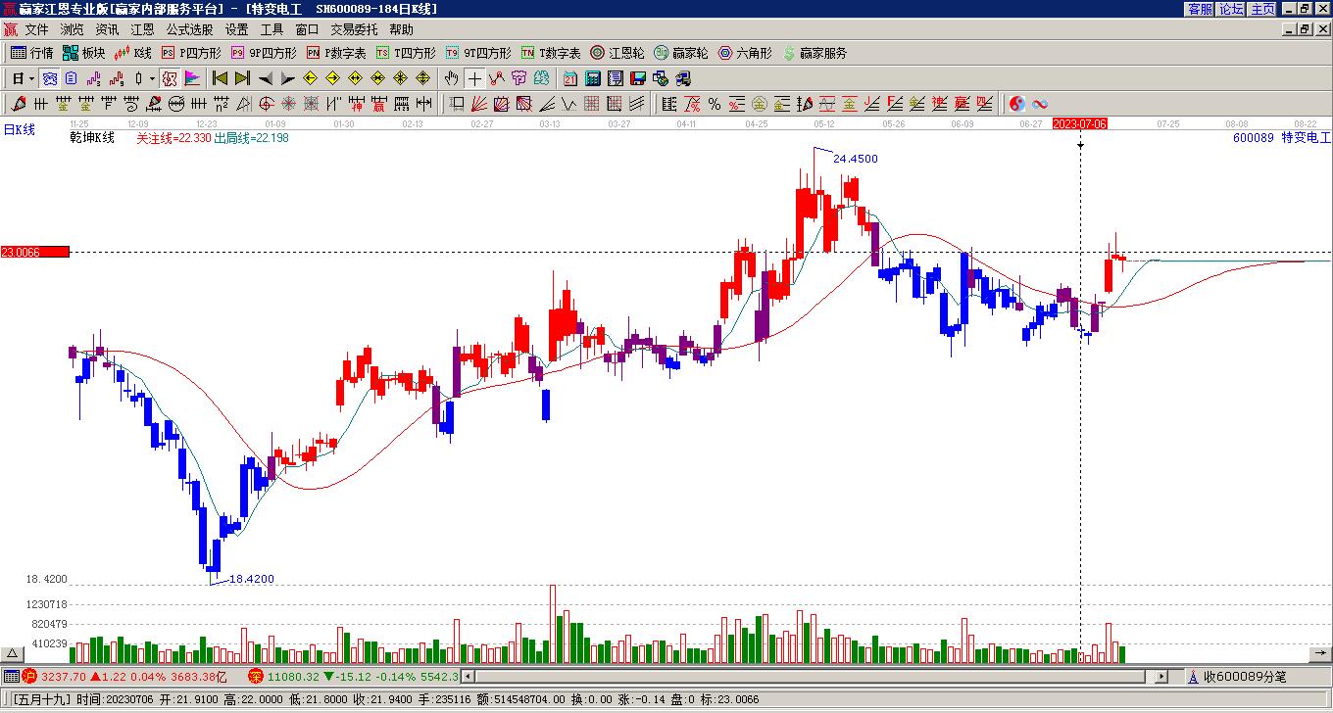Open the 帮助 menu
The height and width of the screenshot is (713, 1333).
(401, 30)
